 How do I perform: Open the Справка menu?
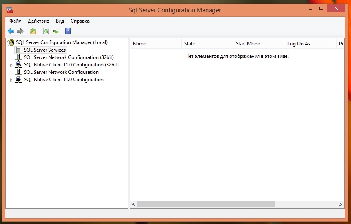[80, 21]
